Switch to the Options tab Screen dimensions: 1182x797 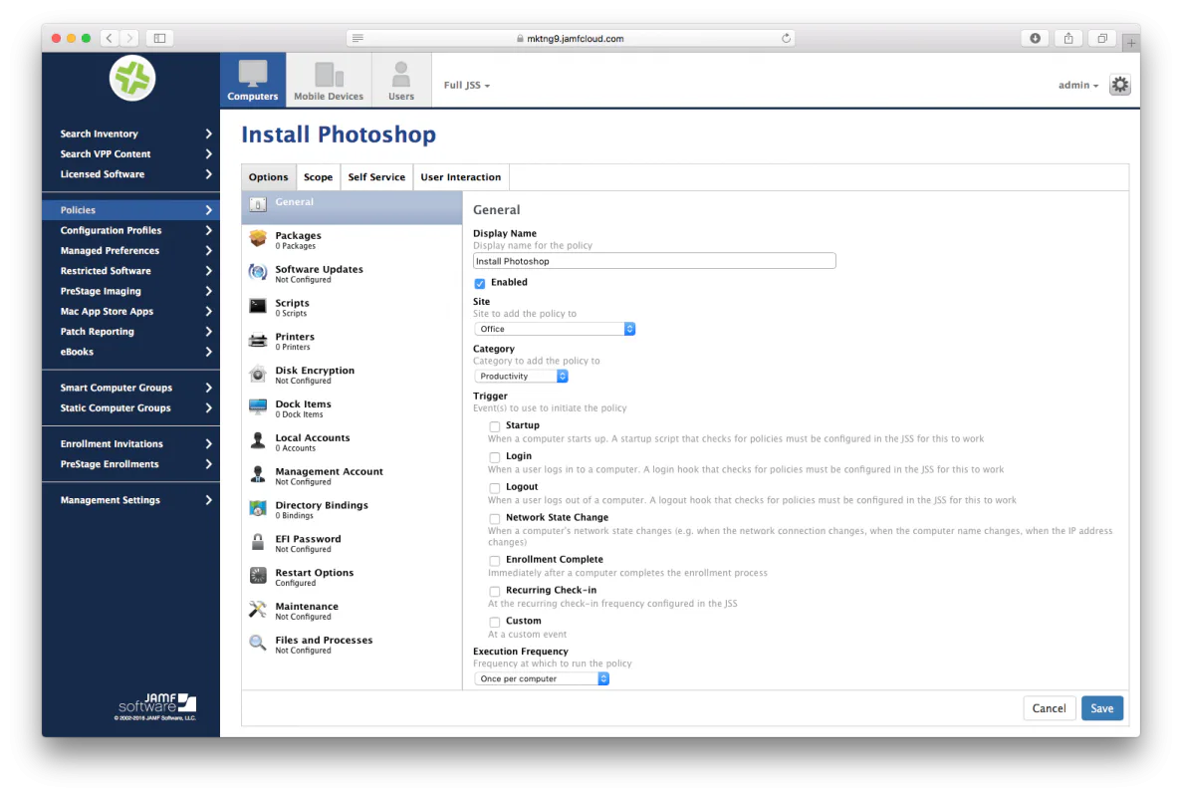click(x=268, y=177)
